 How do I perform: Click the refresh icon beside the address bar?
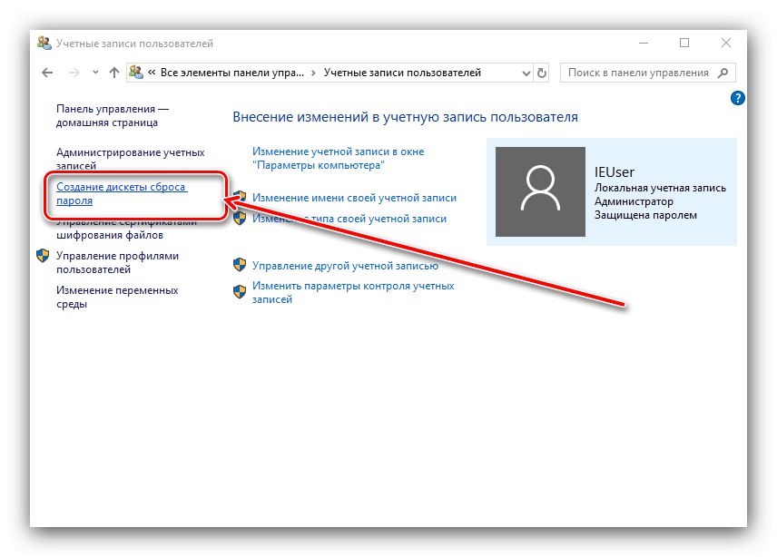[x=541, y=73]
